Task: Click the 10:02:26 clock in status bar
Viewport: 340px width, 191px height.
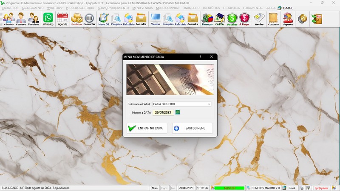Action: tap(202, 188)
